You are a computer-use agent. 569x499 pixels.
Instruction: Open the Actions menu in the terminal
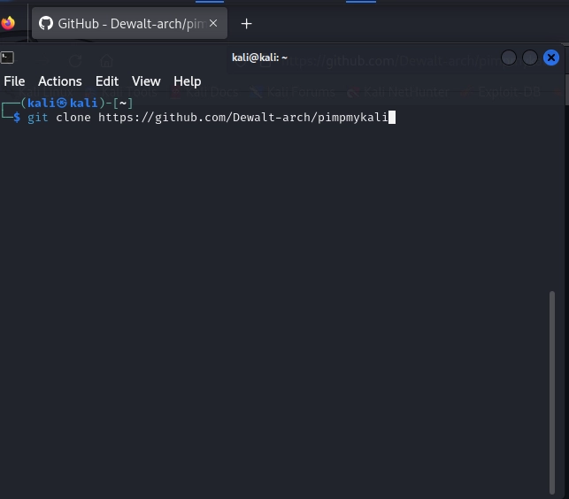(x=60, y=81)
